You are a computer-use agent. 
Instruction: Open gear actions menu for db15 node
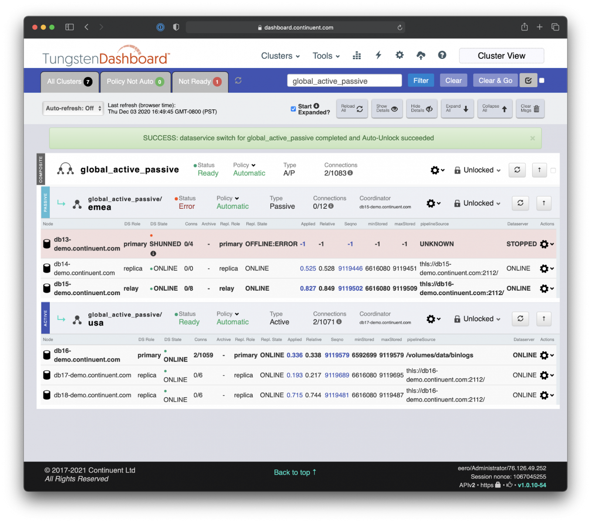point(547,289)
